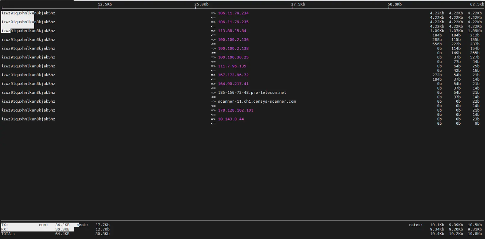
Task: Click the => arrow before 100.100.2.136
Action: pos(213,40)
